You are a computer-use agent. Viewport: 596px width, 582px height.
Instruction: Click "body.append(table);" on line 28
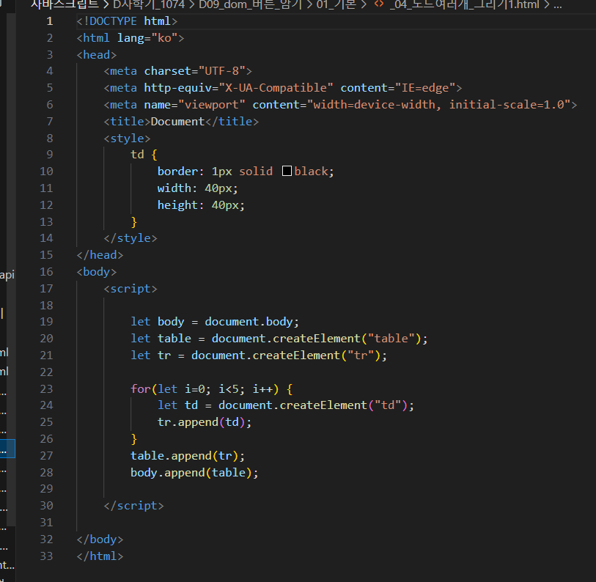[194, 473]
